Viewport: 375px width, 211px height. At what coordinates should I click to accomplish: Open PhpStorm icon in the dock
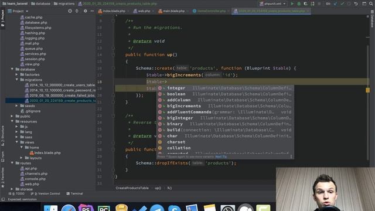(x=86, y=207)
